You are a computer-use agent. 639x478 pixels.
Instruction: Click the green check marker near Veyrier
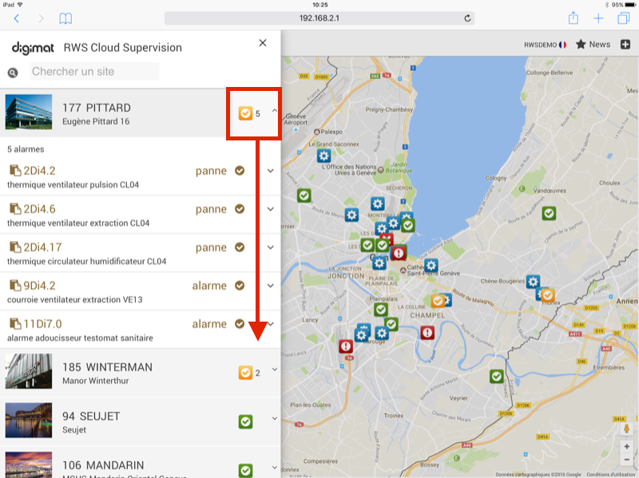(496, 376)
